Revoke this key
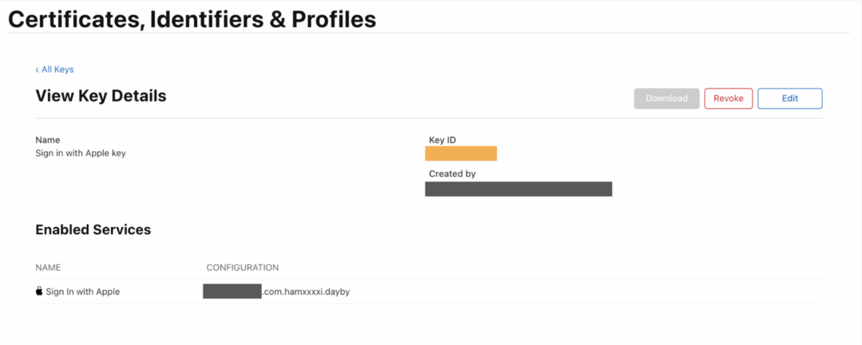Screen dimensions: 862x345 coord(729,99)
